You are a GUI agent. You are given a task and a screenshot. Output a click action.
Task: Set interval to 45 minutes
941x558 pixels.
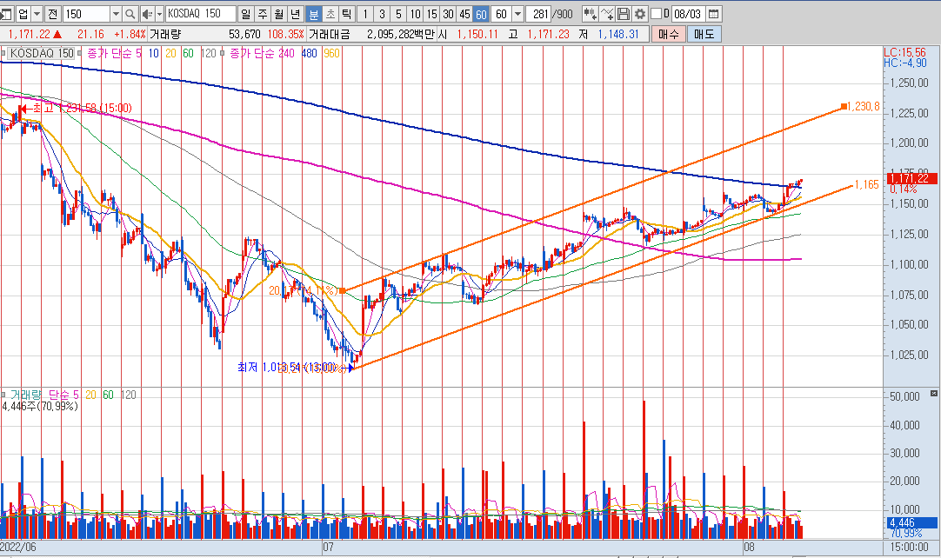coord(464,14)
